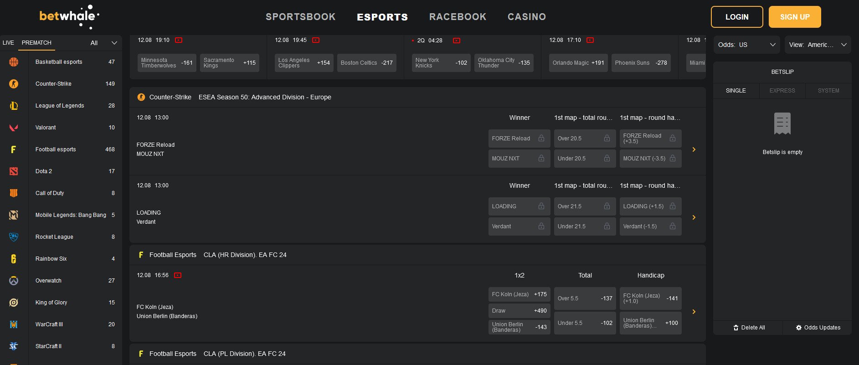The image size is (859, 365).
Task: Click the Counter-Strike sidebar icon
Action: point(14,84)
